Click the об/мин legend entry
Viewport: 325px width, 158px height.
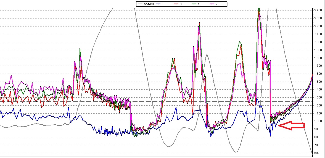[145, 4]
